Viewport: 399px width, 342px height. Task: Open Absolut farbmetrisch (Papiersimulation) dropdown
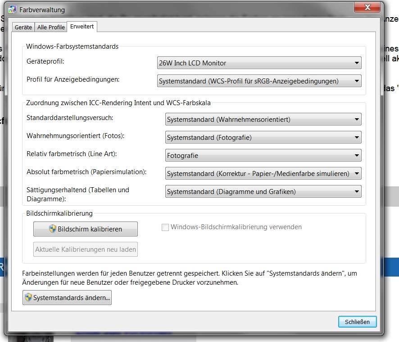coord(263,173)
